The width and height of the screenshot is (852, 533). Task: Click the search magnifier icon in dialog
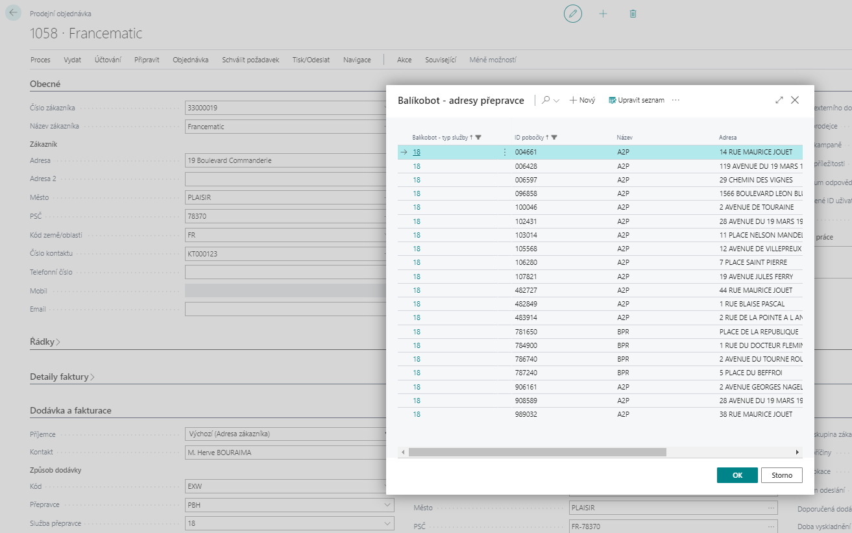(546, 100)
